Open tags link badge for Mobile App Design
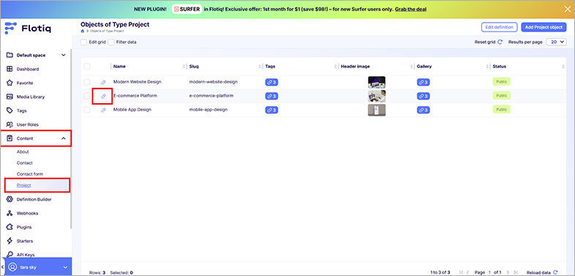 coord(271,110)
